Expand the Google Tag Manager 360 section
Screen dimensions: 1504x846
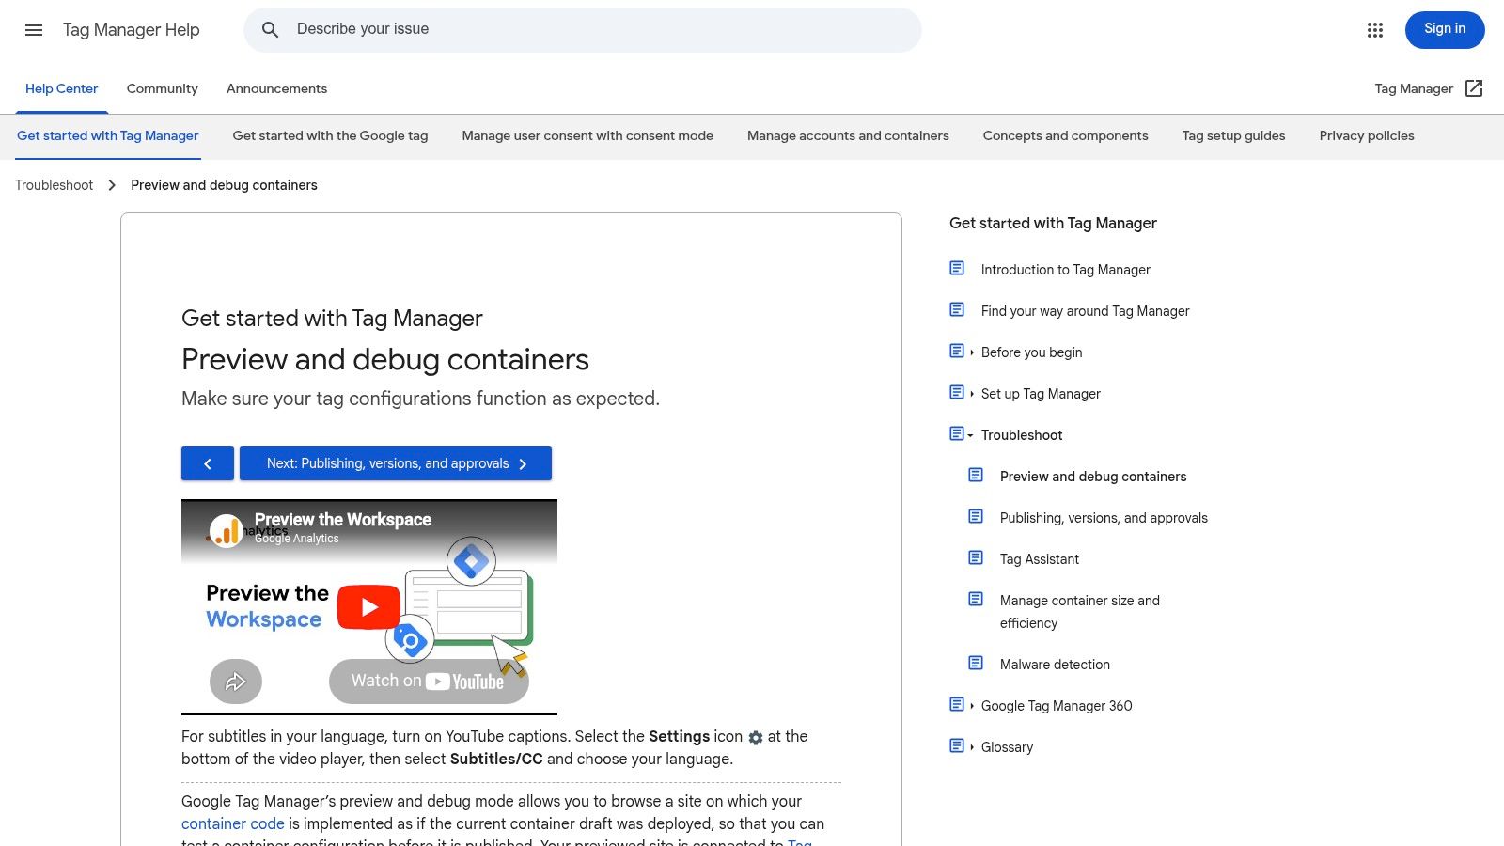970,705
